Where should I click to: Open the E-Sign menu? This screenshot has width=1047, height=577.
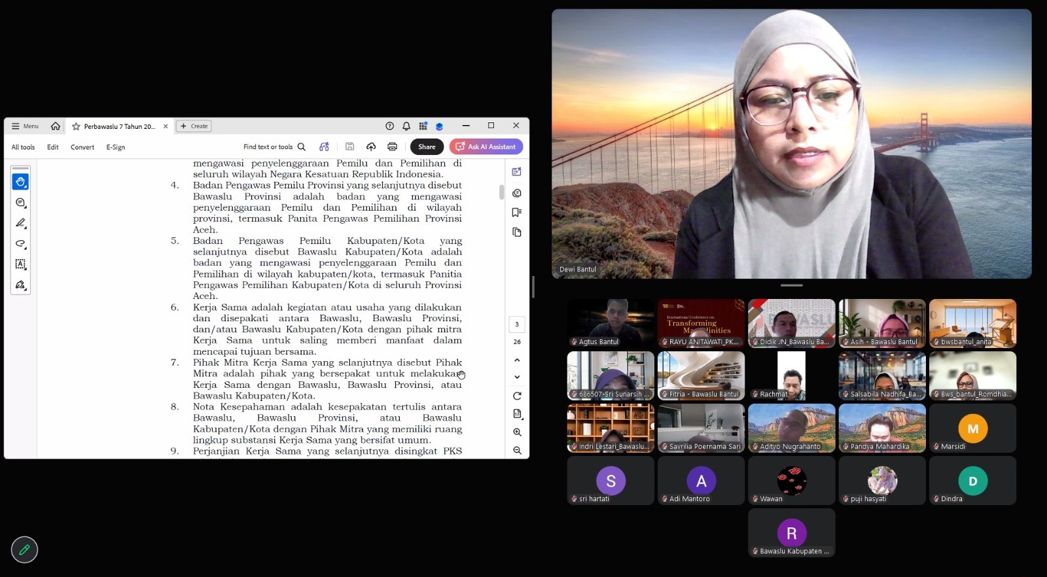(x=116, y=147)
